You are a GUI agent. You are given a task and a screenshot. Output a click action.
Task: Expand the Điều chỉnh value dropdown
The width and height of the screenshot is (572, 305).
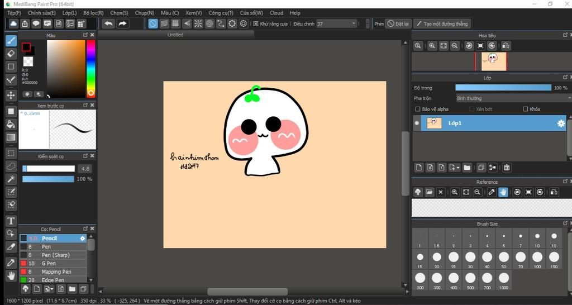[353, 24]
